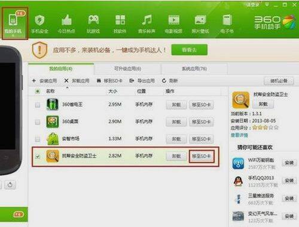
Task: Click 移至SD卡 for 360桌面
Action: [202, 122]
